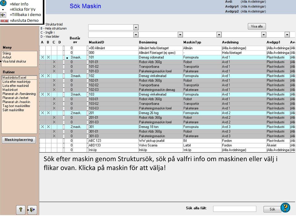This screenshot has width=296, height=216.
Task: Click the Sök search button
Action: coord(272,209)
